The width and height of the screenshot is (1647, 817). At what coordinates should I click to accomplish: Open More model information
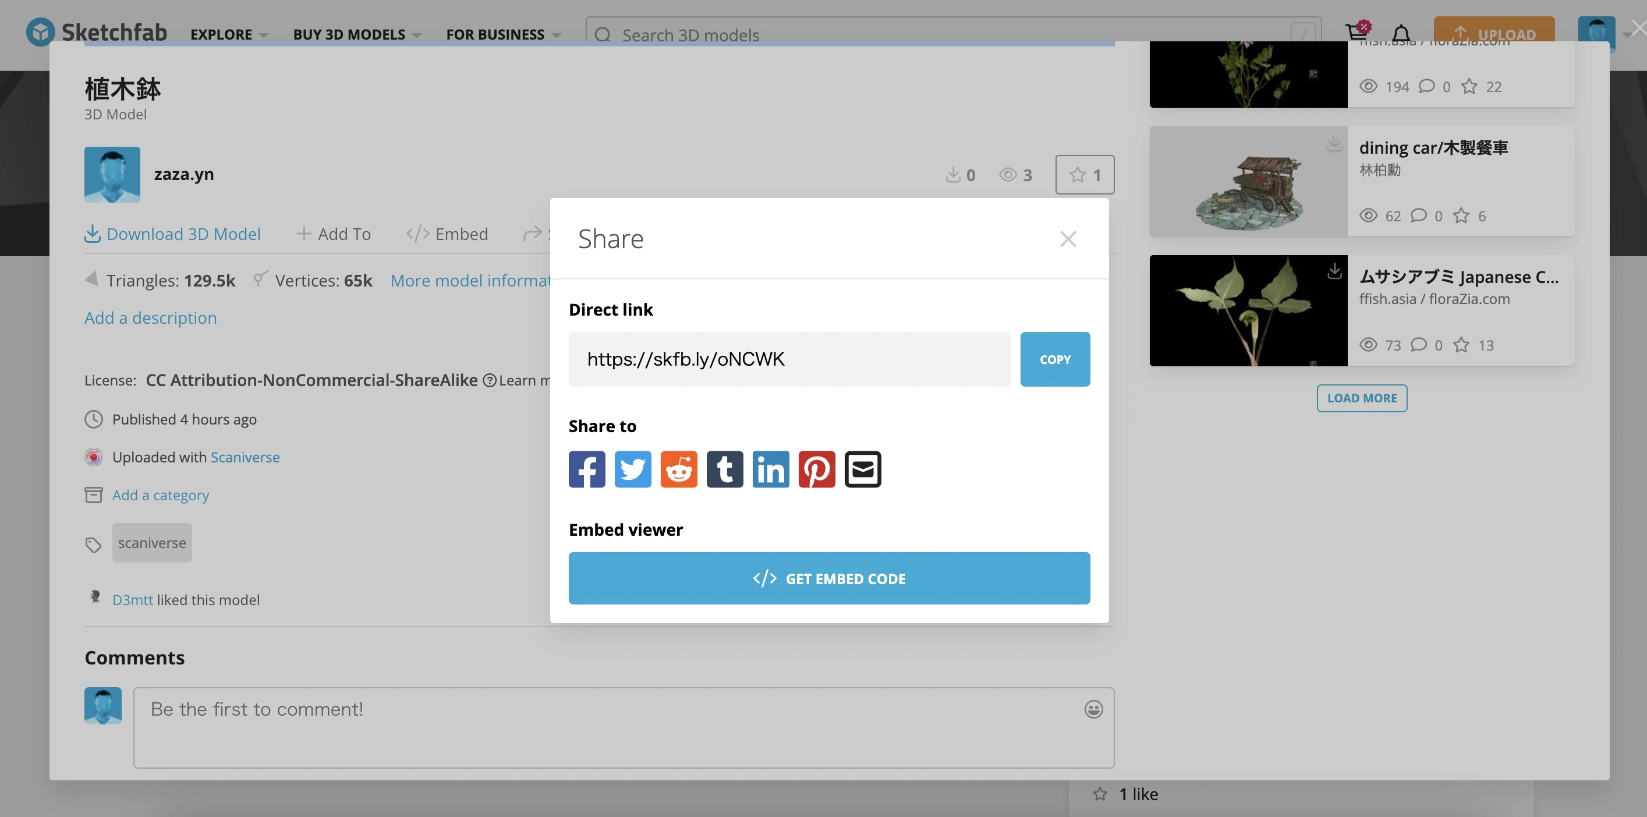pyautogui.click(x=470, y=281)
